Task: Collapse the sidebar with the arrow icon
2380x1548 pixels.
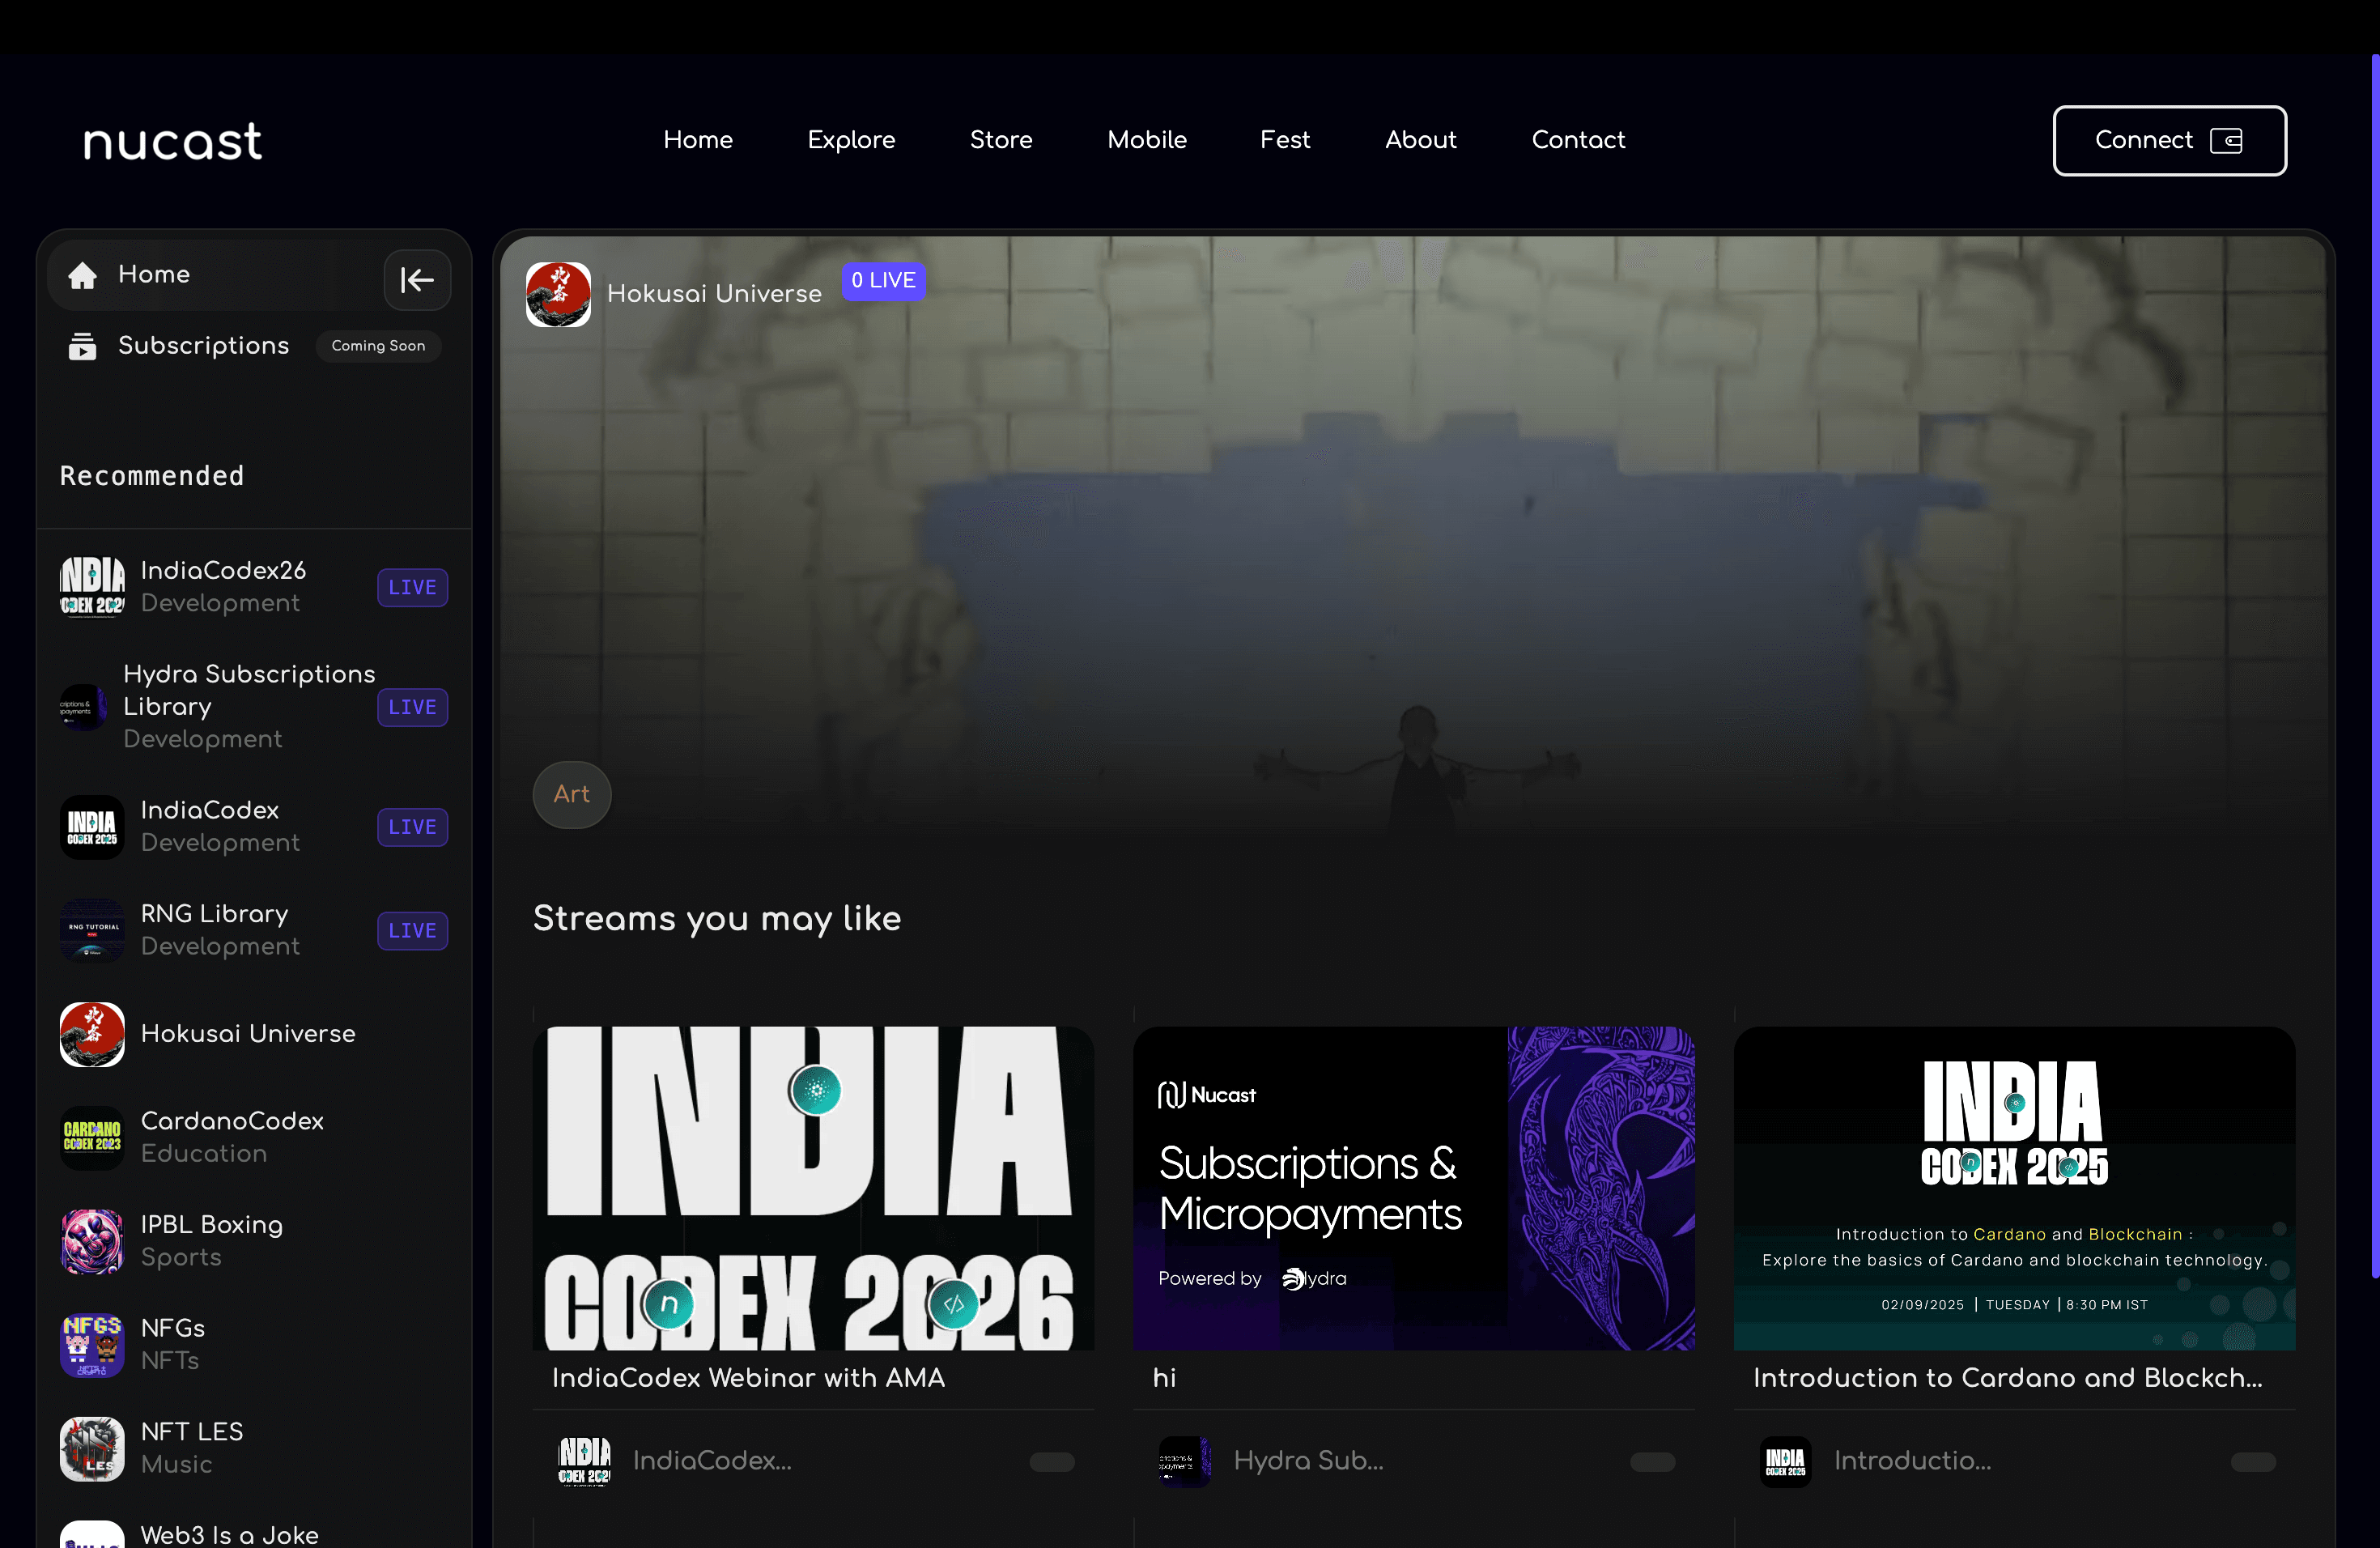Action: (417, 280)
